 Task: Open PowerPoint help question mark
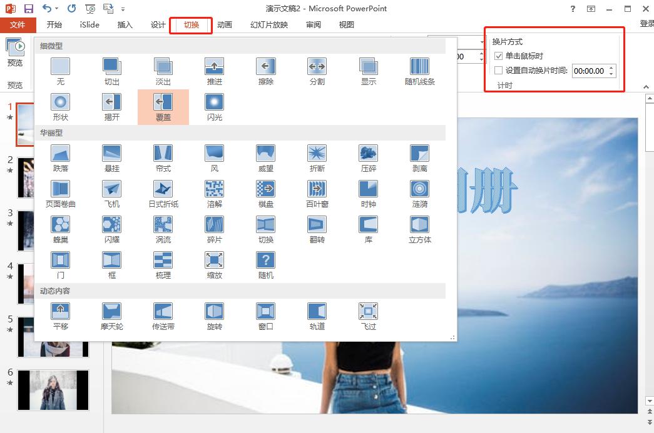click(x=573, y=9)
